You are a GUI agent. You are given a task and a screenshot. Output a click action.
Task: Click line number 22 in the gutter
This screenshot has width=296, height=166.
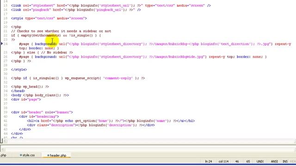[x=5, y=36]
